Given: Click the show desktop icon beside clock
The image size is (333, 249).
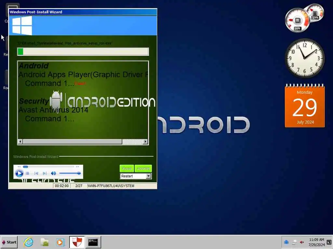Looking at the screenshot, I should [329, 242].
